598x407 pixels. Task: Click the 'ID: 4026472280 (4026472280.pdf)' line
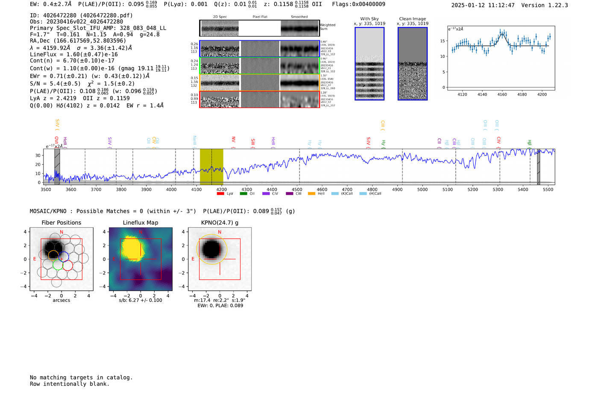(81, 15)
